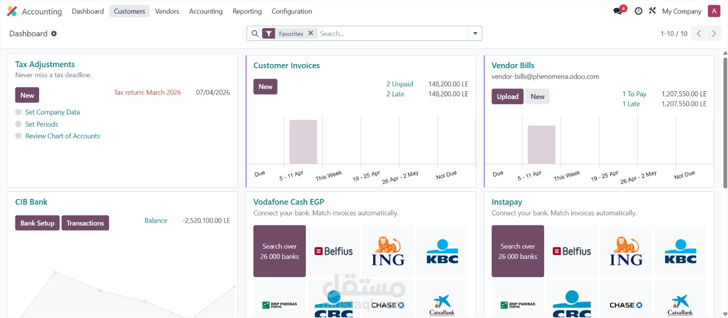Viewport: 728px width, 318px height.
Task: Expand the search options dropdown arrow
Action: click(x=475, y=34)
